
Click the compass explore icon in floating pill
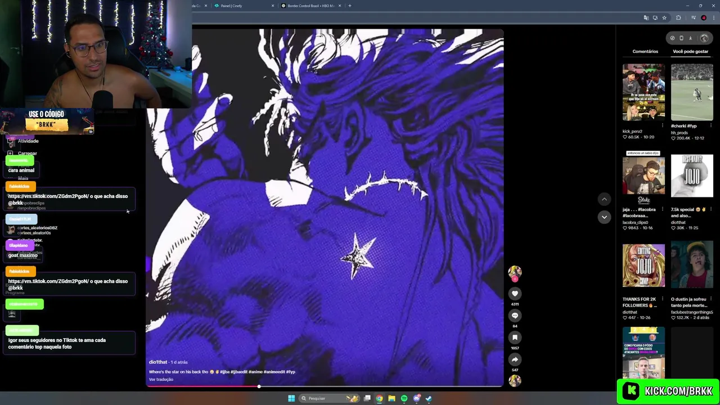click(672, 38)
